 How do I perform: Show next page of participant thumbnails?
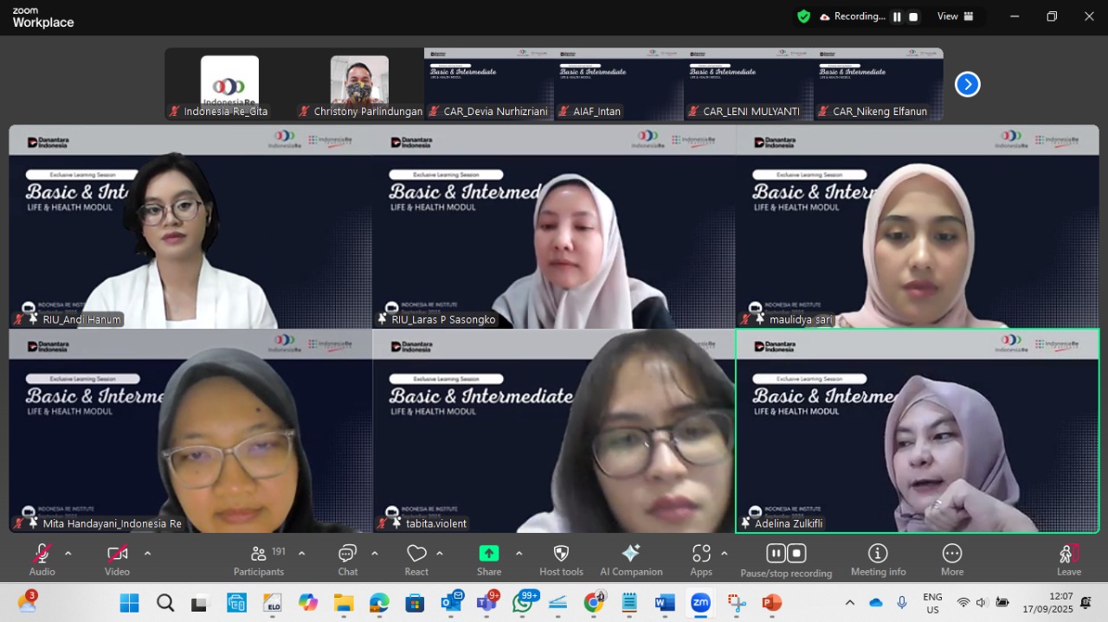tap(967, 84)
